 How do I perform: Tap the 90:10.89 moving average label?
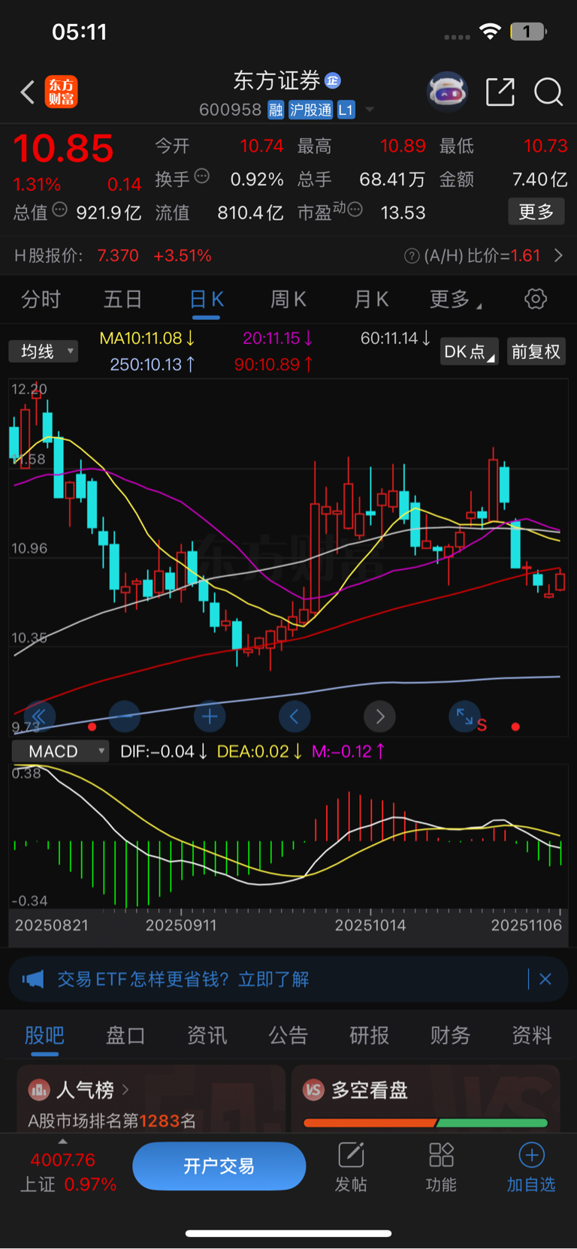coord(273,364)
